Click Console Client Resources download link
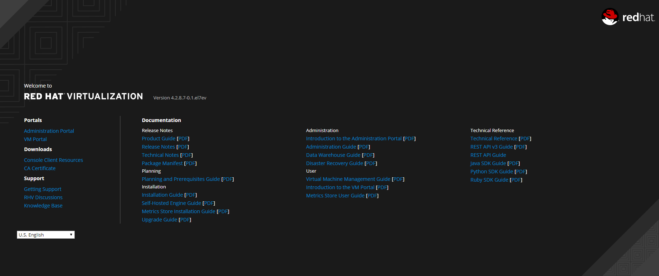This screenshot has height=276, width=659. (x=53, y=160)
